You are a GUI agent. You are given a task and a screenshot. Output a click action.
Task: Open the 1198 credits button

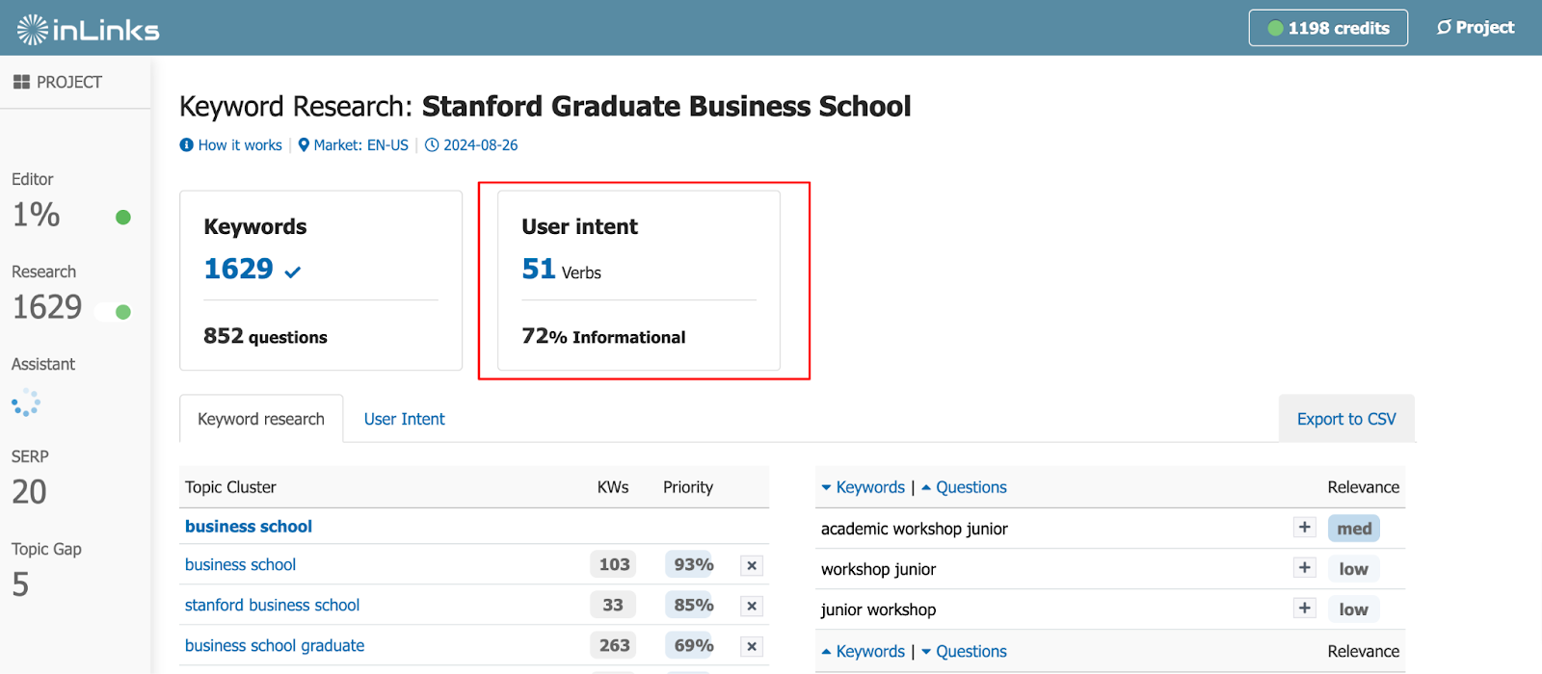pos(1328,28)
